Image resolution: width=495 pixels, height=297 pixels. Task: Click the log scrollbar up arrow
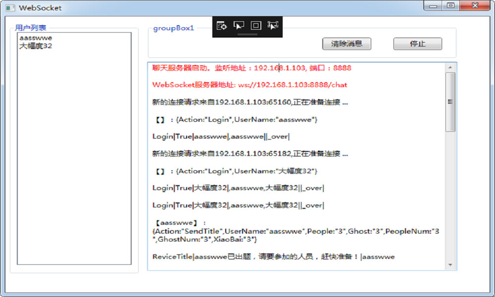(450, 67)
